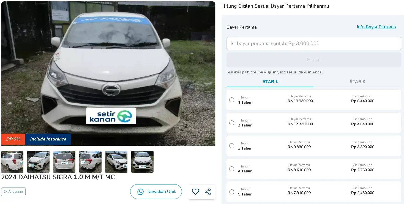Open the second car thumbnail

point(38,162)
